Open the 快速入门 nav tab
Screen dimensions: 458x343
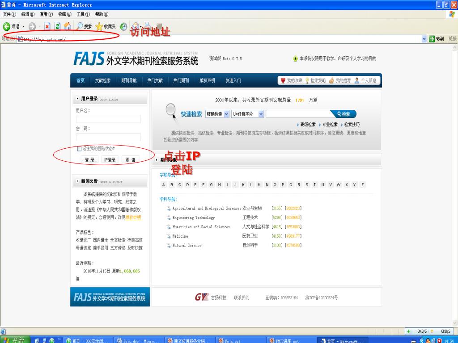click(x=233, y=80)
